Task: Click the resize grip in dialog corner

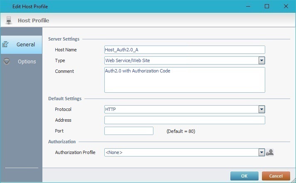Action: coord(293,180)
